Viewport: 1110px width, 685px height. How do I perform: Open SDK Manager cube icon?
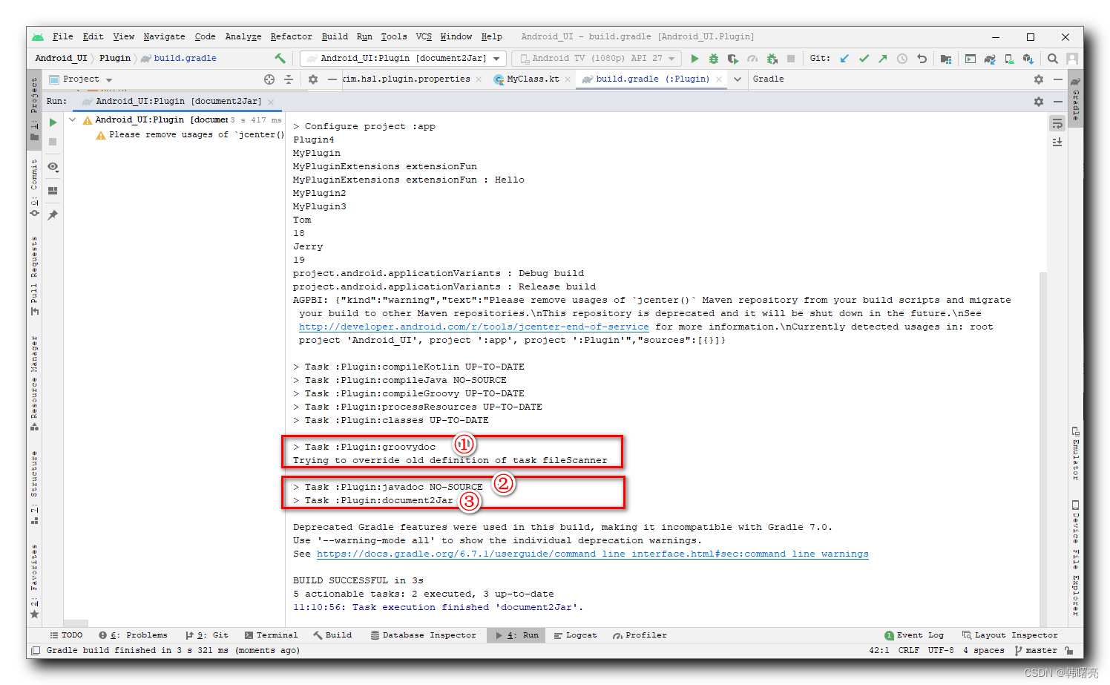(x=1028, y=58)
